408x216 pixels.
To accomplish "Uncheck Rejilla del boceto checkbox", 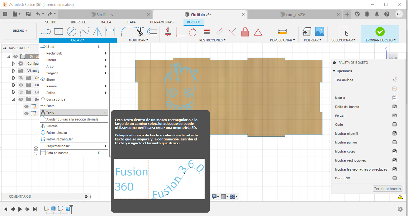I will pos(395,107).
